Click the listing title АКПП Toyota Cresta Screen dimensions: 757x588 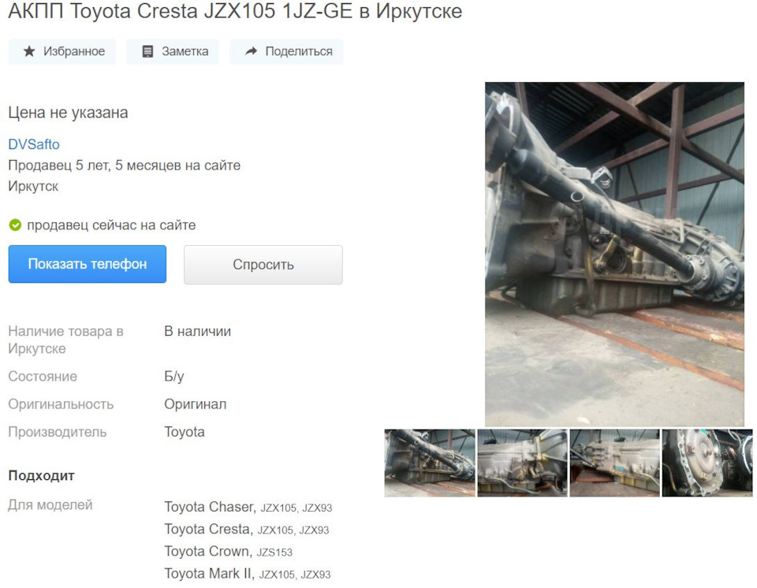coord(235,11)
